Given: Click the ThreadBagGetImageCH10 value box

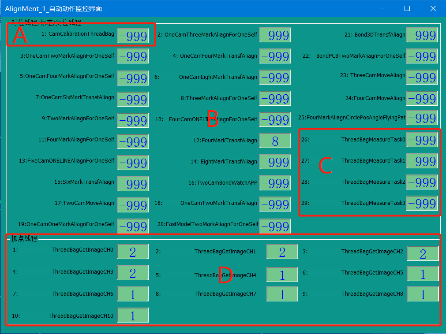Looking at the screenshot, I should point(133,315).
